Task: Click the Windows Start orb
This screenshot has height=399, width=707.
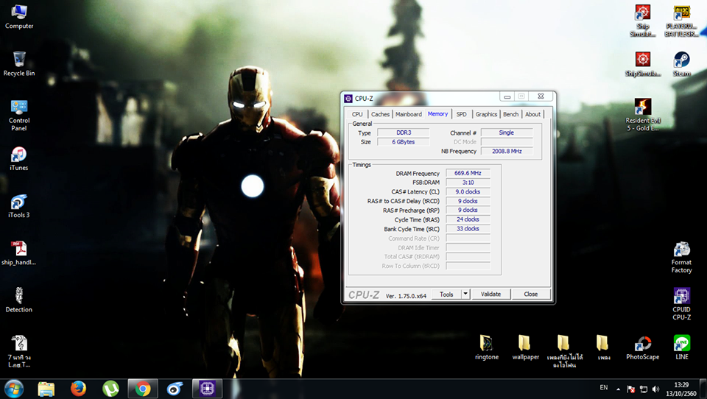Action: [13, 389]
